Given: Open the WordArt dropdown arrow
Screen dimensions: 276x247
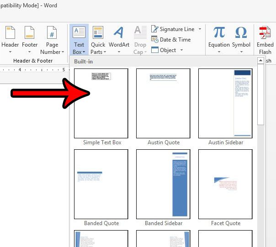Looking at the screenshot, I should [x=119, y=52].
